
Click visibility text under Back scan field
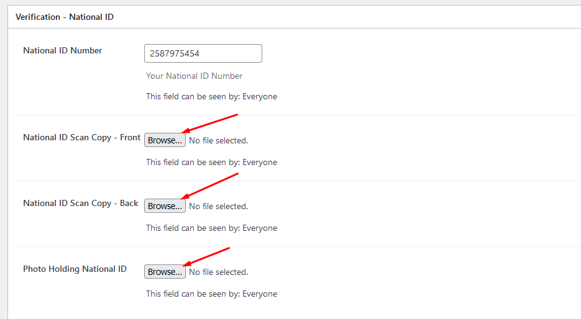coord(211,228)
